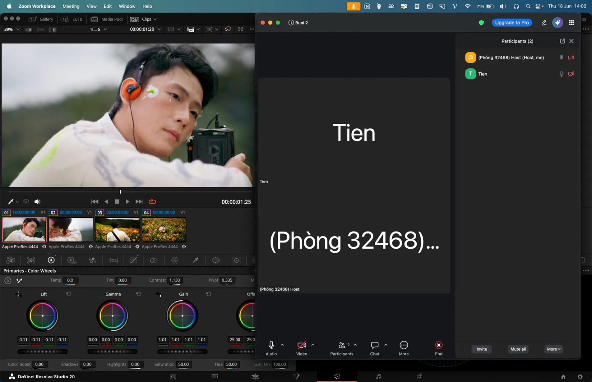Click the Lift master wheel slider
Screen dimensions: 592x382
[x=43, y=352]
